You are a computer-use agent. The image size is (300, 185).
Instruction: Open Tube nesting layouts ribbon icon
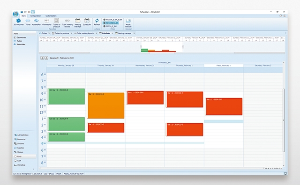point(67,23)
